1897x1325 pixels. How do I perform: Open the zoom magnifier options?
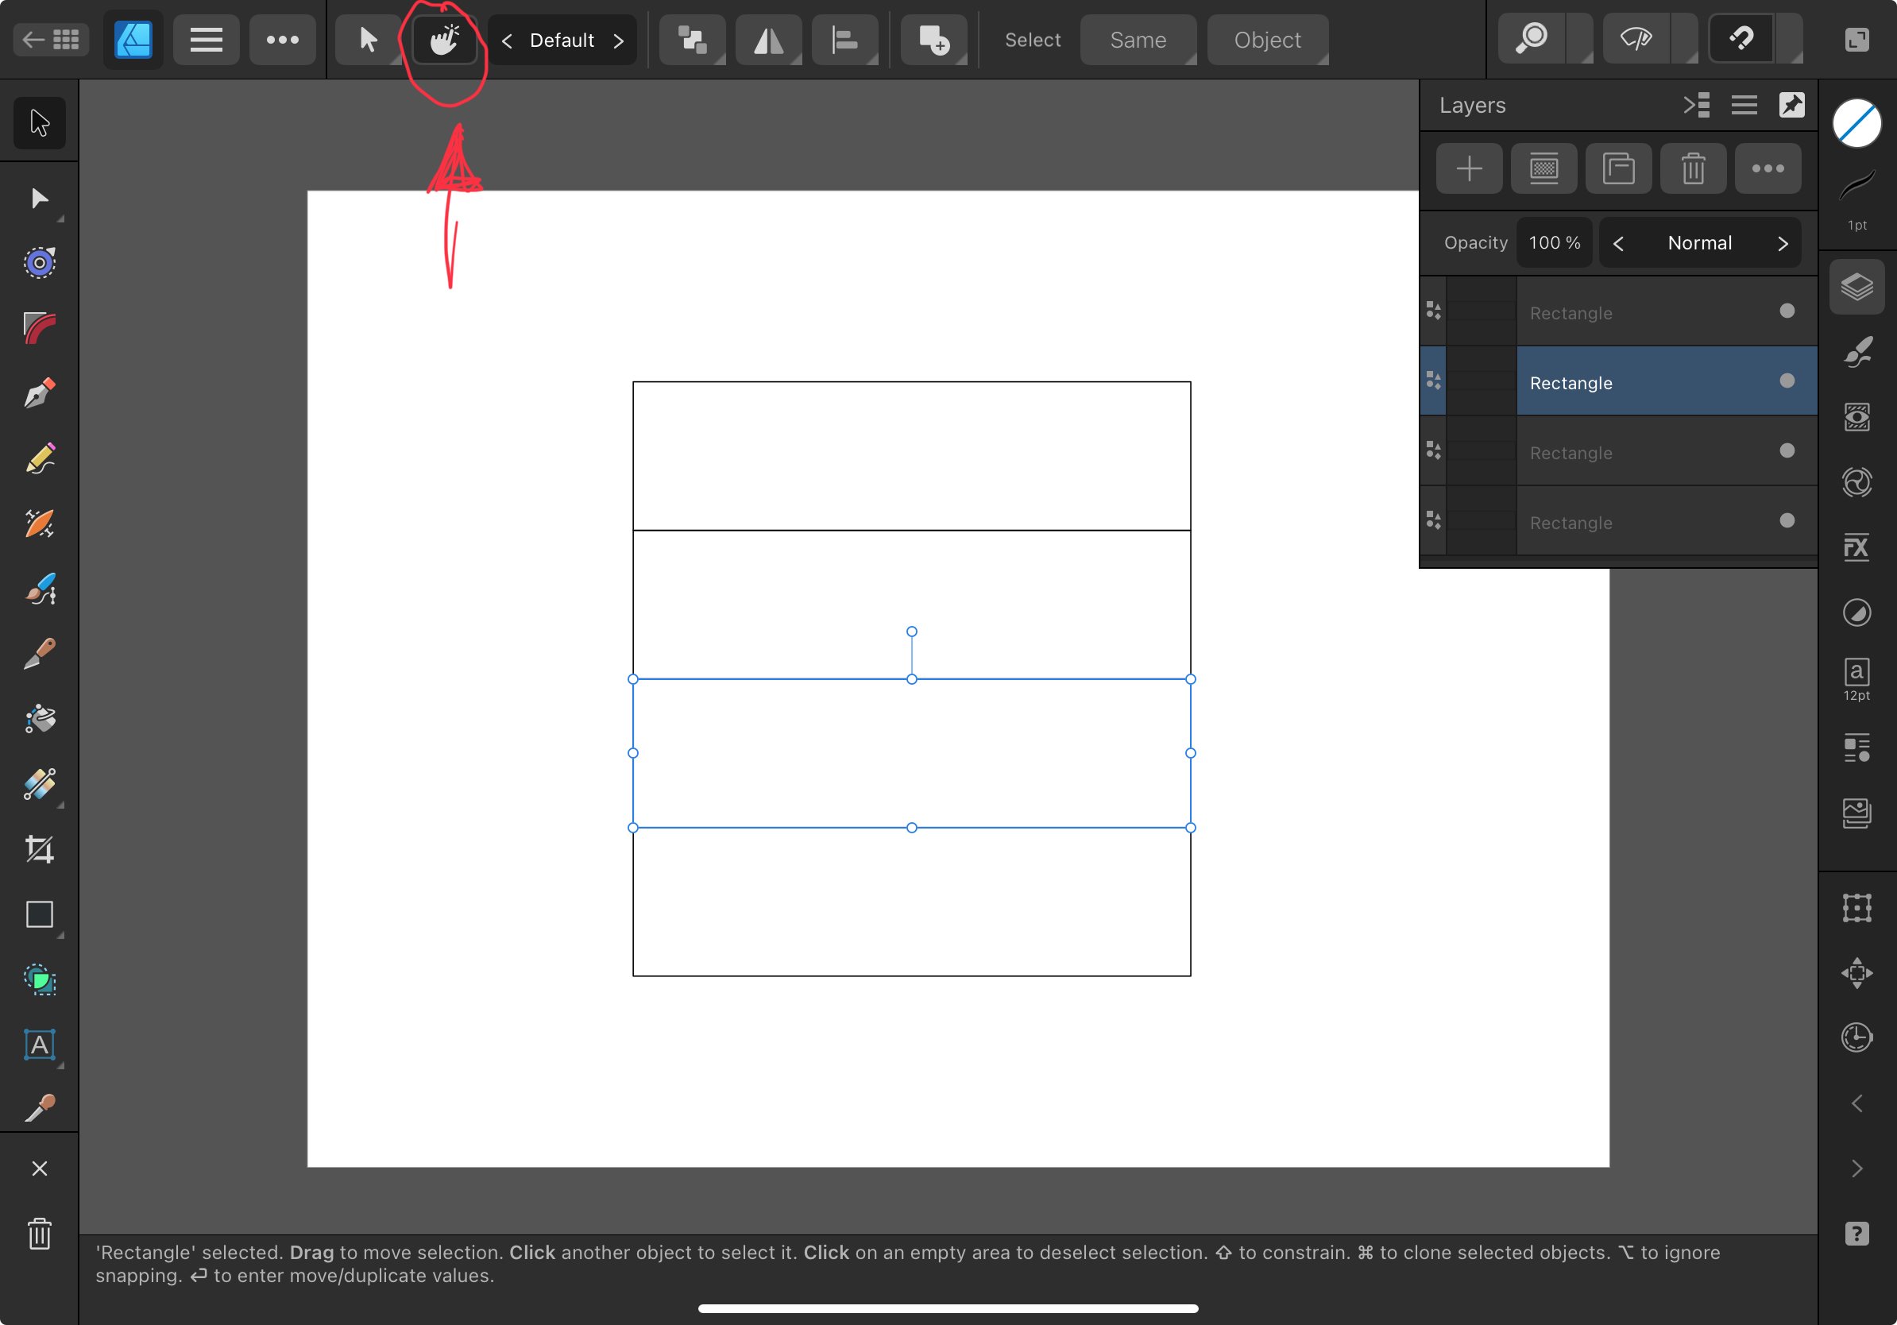click(1532, 40)
